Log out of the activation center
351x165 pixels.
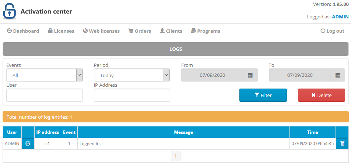[x=333, y=31]
